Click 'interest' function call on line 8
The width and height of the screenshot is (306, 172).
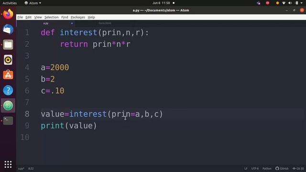[88, 114]
